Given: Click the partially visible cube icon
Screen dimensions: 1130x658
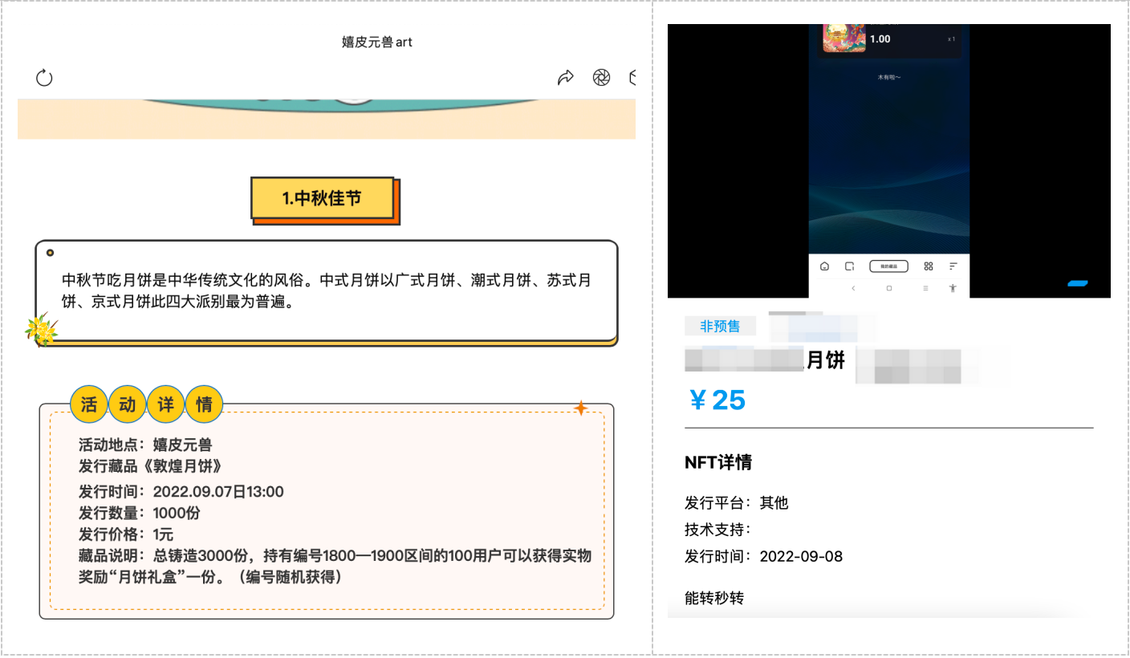Looking at the screenshot, I should (x=632, y=77).
